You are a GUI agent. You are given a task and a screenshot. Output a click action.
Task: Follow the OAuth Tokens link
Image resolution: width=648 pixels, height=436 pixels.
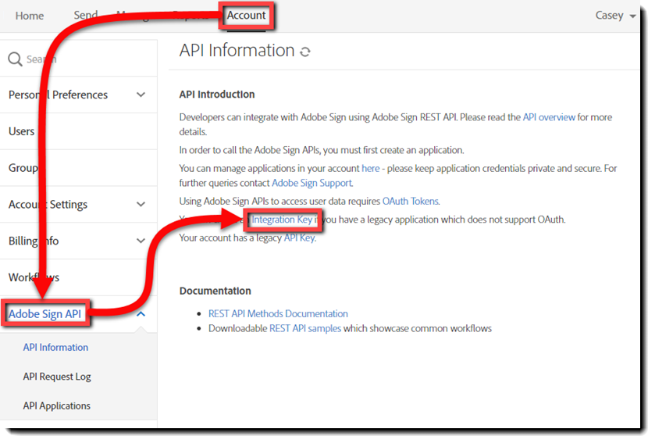(411, 201)
